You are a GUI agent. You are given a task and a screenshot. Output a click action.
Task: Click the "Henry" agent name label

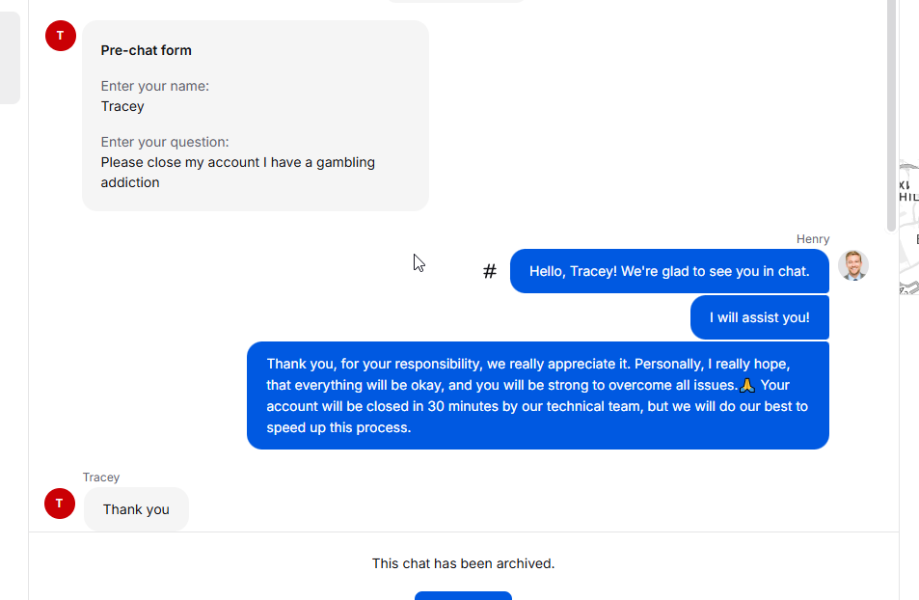point(812,238)
